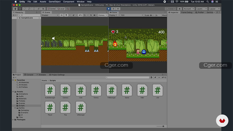233x131 pixels.
Task: Switch to Project Settings tab
Action: coord(57,75)
